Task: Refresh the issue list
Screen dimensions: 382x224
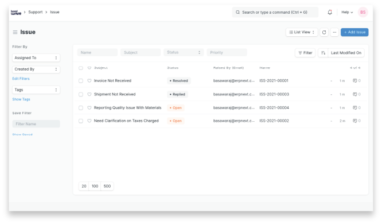Action: [x=324, y=32]
